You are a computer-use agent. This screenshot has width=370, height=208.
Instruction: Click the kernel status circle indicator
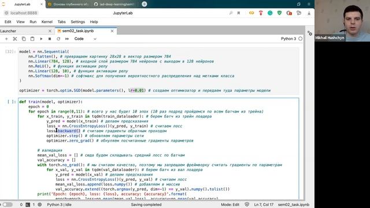click(x=301, y=39)
